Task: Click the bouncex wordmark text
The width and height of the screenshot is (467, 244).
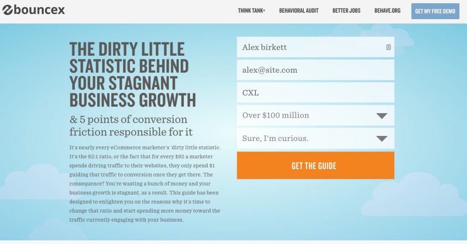Action: [x=39, y=10]
